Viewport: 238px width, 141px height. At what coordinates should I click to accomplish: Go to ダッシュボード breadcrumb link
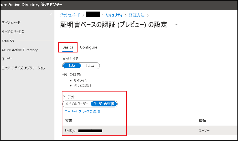coord(70,15)
